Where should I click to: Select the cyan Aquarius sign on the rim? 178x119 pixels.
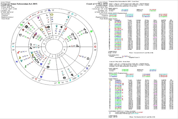click(x=13, y=46)
